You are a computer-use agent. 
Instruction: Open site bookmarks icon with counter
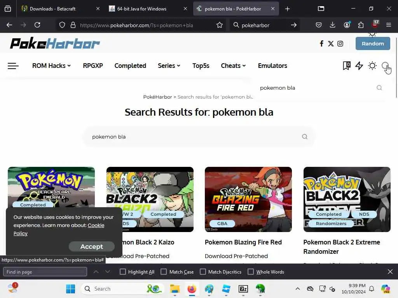point(346,66)
